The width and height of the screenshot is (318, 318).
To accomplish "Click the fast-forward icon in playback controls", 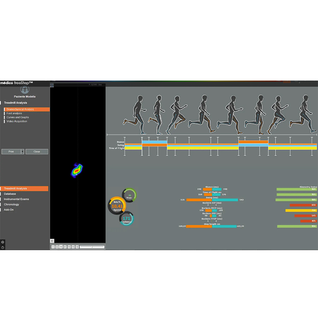I will click(x=73, y=247).
